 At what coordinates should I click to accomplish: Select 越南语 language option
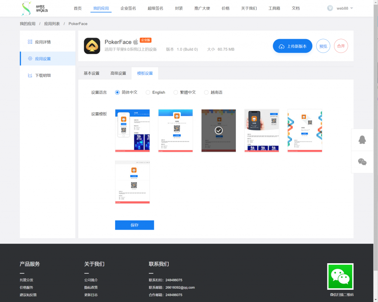point(206,92)
